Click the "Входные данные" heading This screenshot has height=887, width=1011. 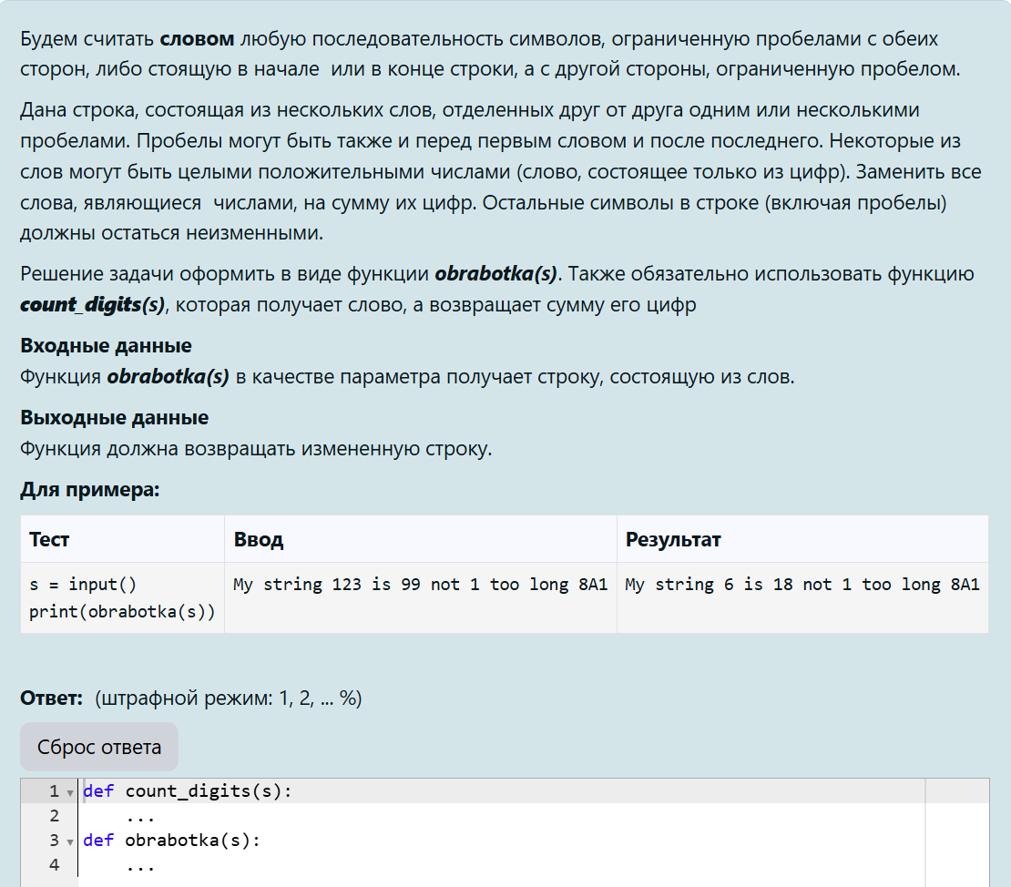click(x=106, y=346)
